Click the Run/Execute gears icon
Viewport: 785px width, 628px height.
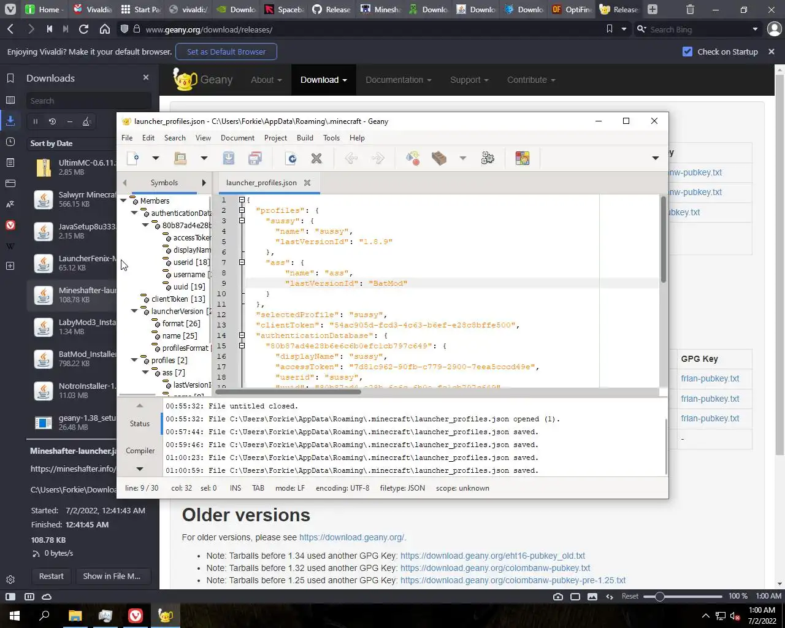(x=488, y=158)
